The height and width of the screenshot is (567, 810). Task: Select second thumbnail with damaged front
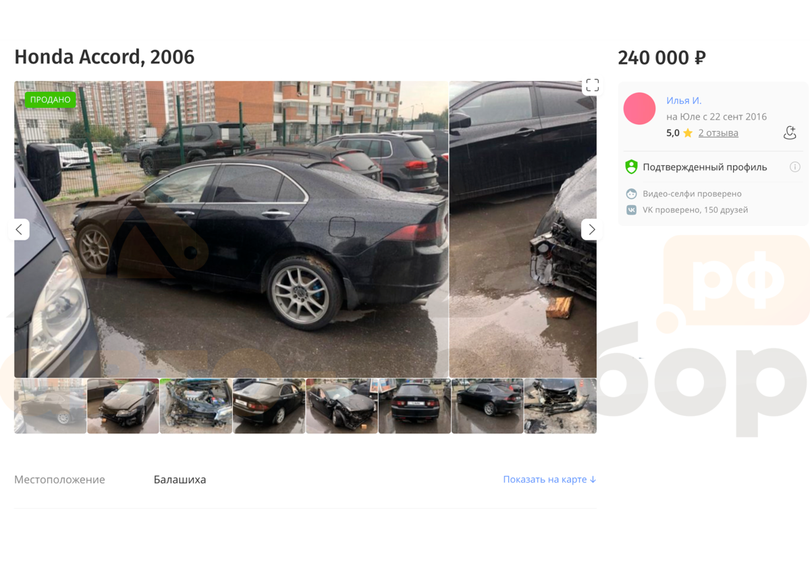point(124,406)
